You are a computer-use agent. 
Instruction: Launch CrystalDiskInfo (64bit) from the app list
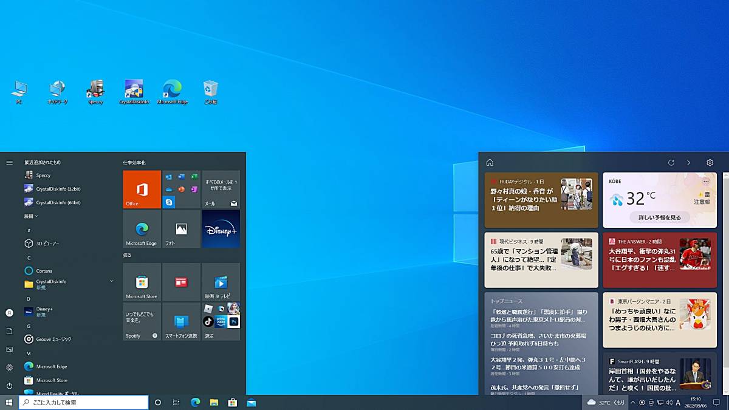click(x=70, y=202)
